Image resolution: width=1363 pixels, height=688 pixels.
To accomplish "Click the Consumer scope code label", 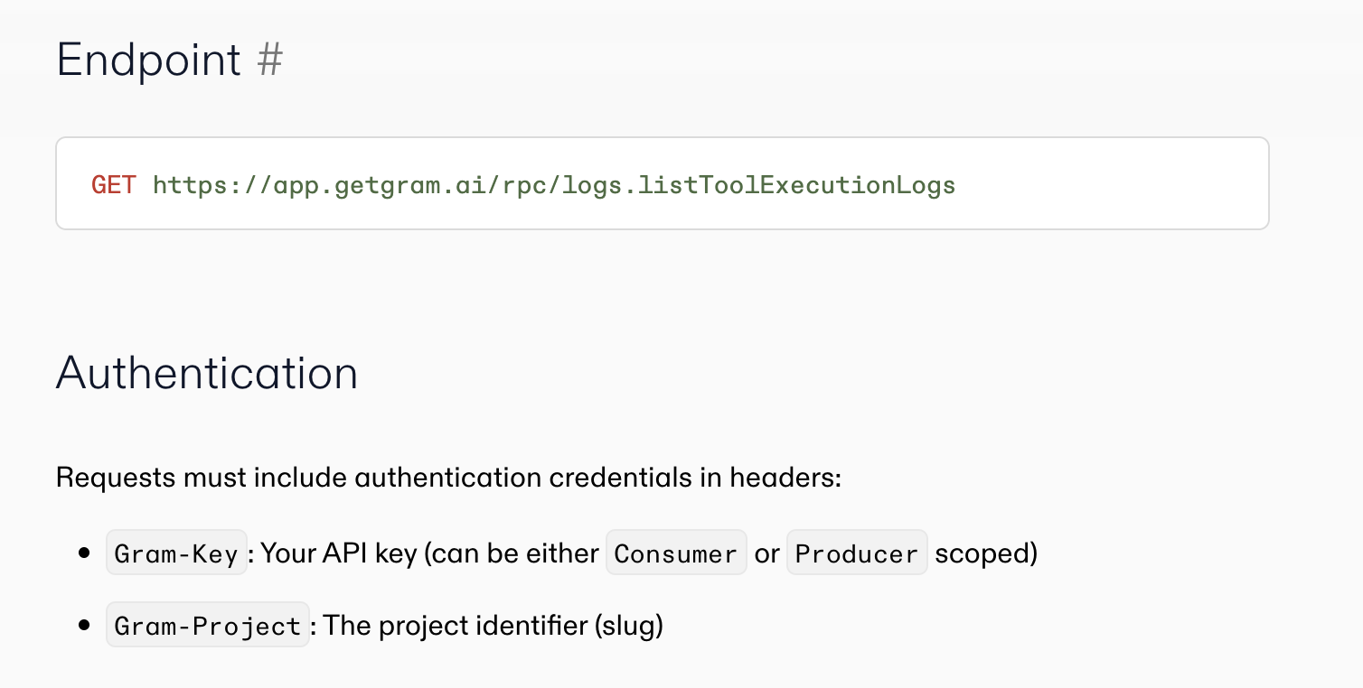I will [x=676, y=553].
